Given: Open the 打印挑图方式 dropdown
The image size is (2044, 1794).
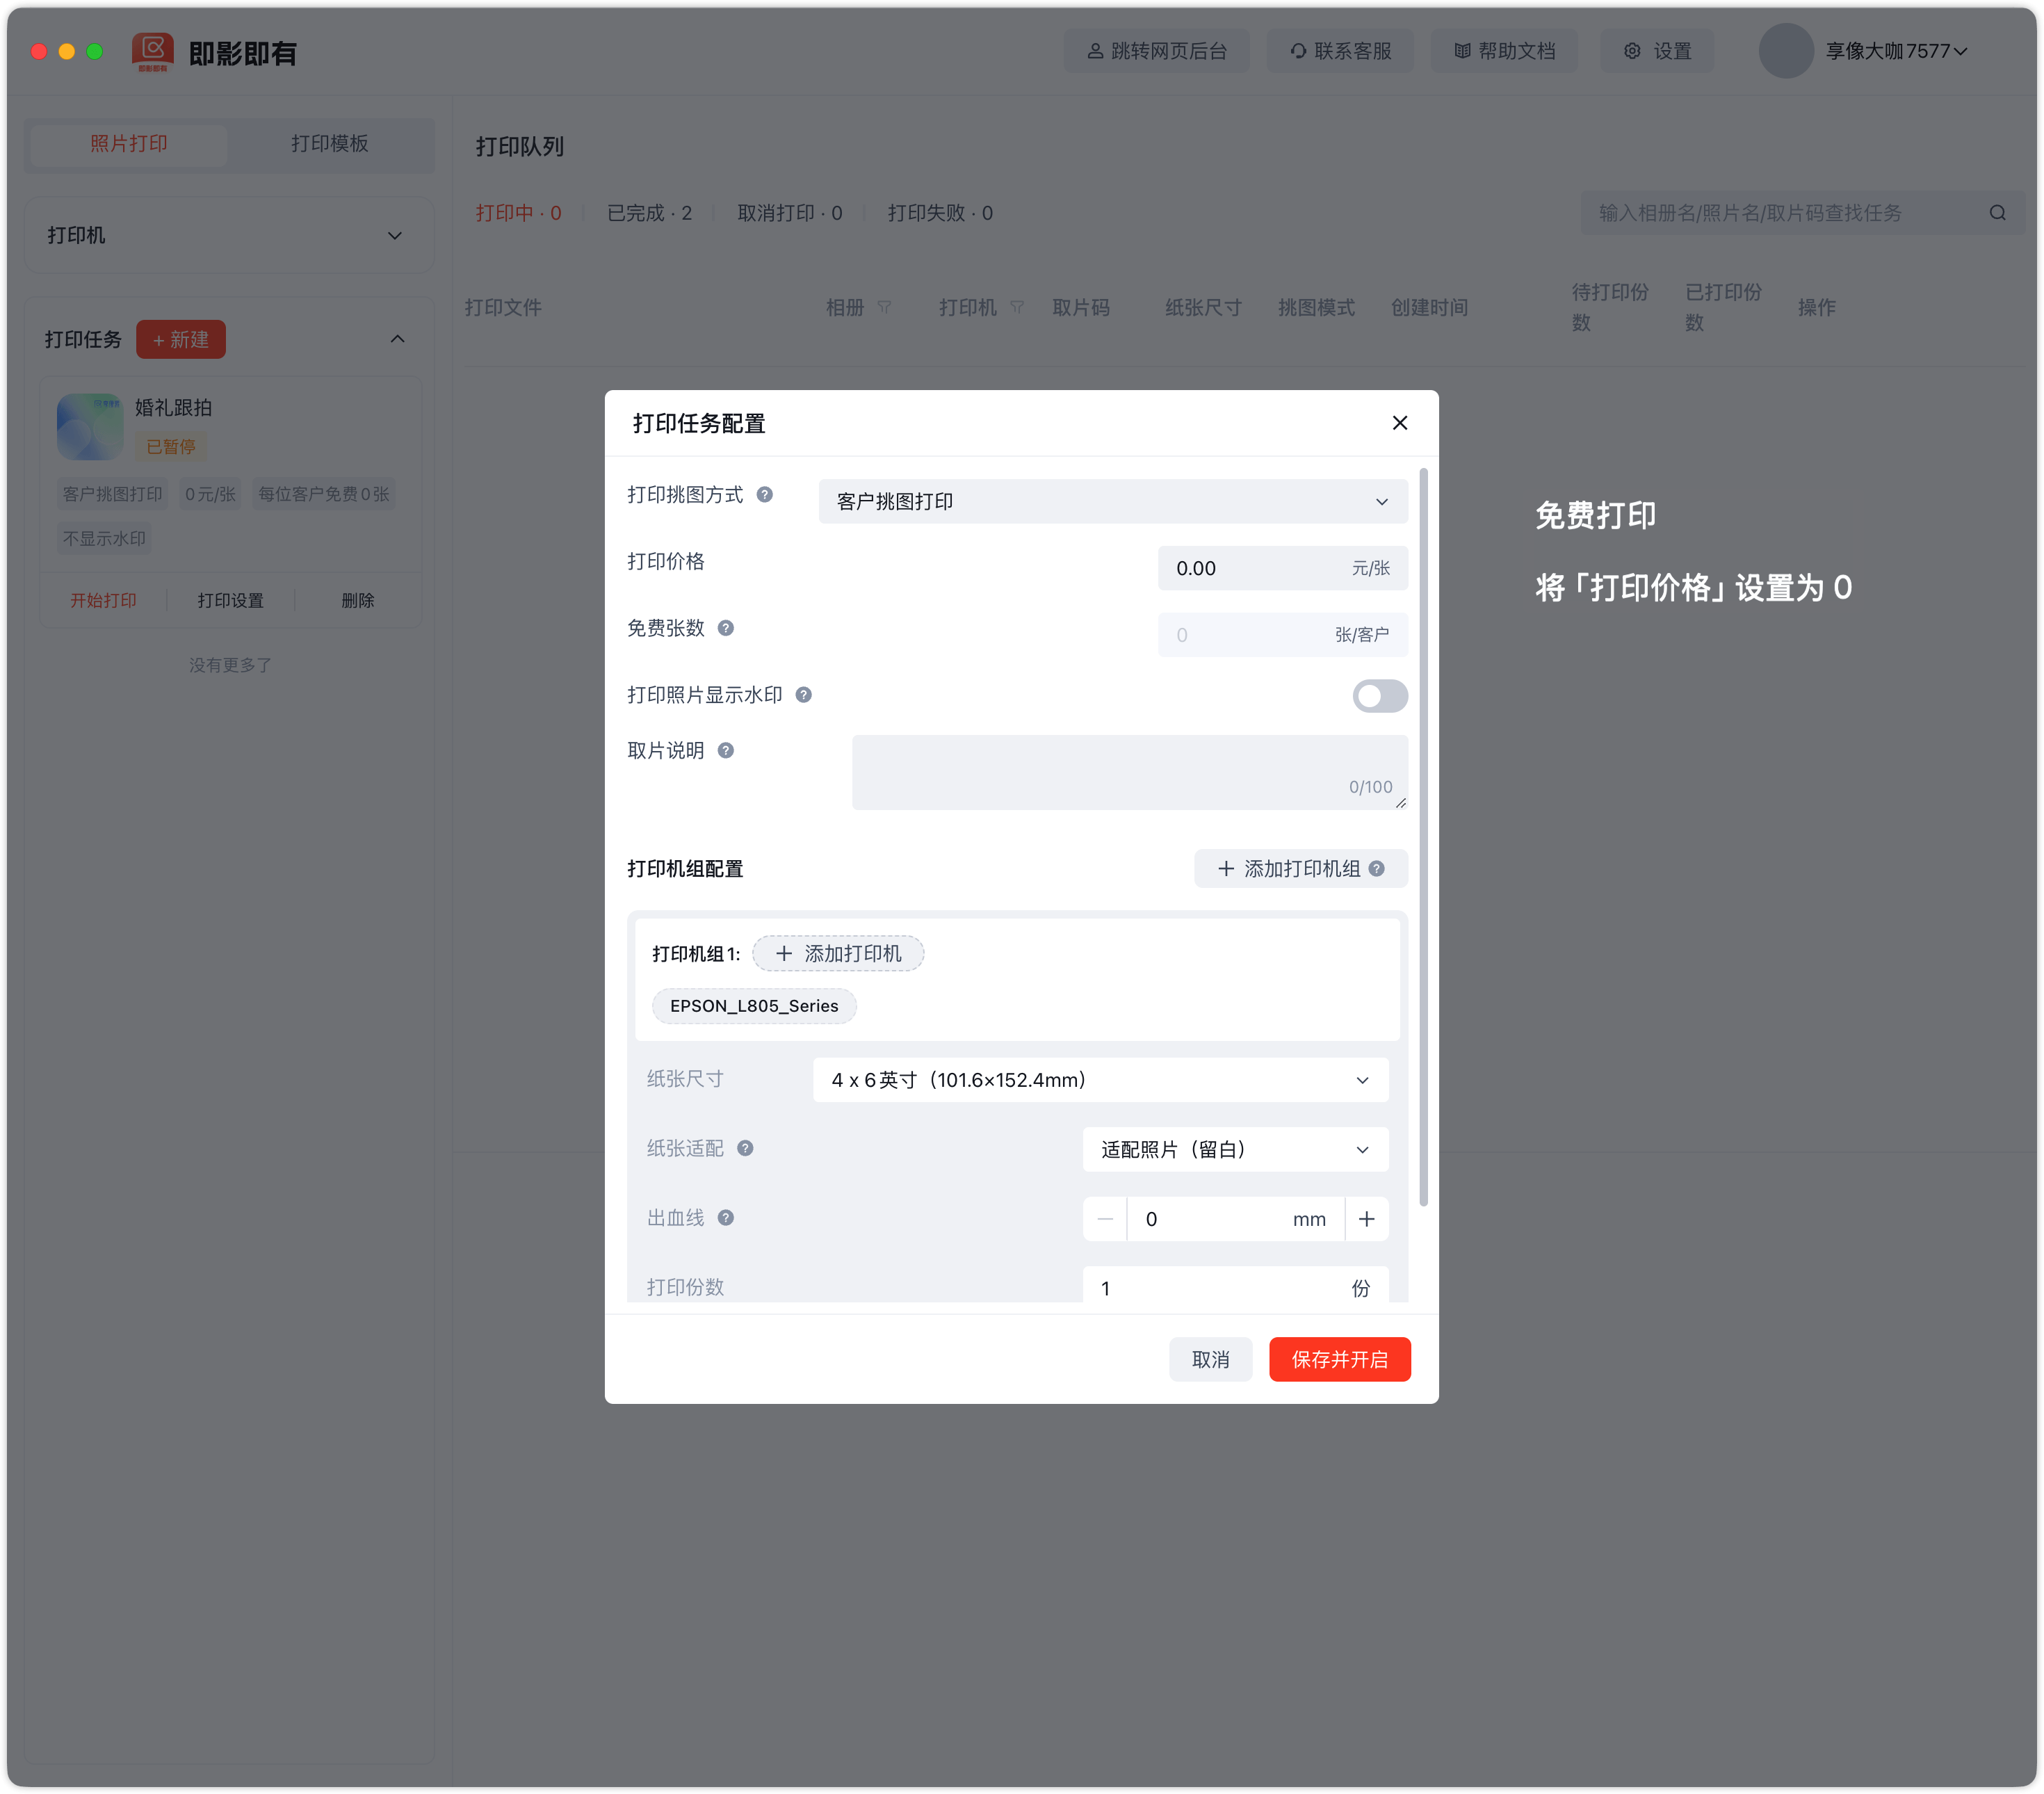Looking at the screenshot, I should pyautogui.click(x=1112, y=502).
